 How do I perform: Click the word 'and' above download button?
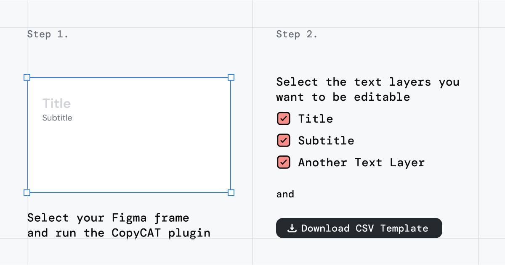(285, 194)
